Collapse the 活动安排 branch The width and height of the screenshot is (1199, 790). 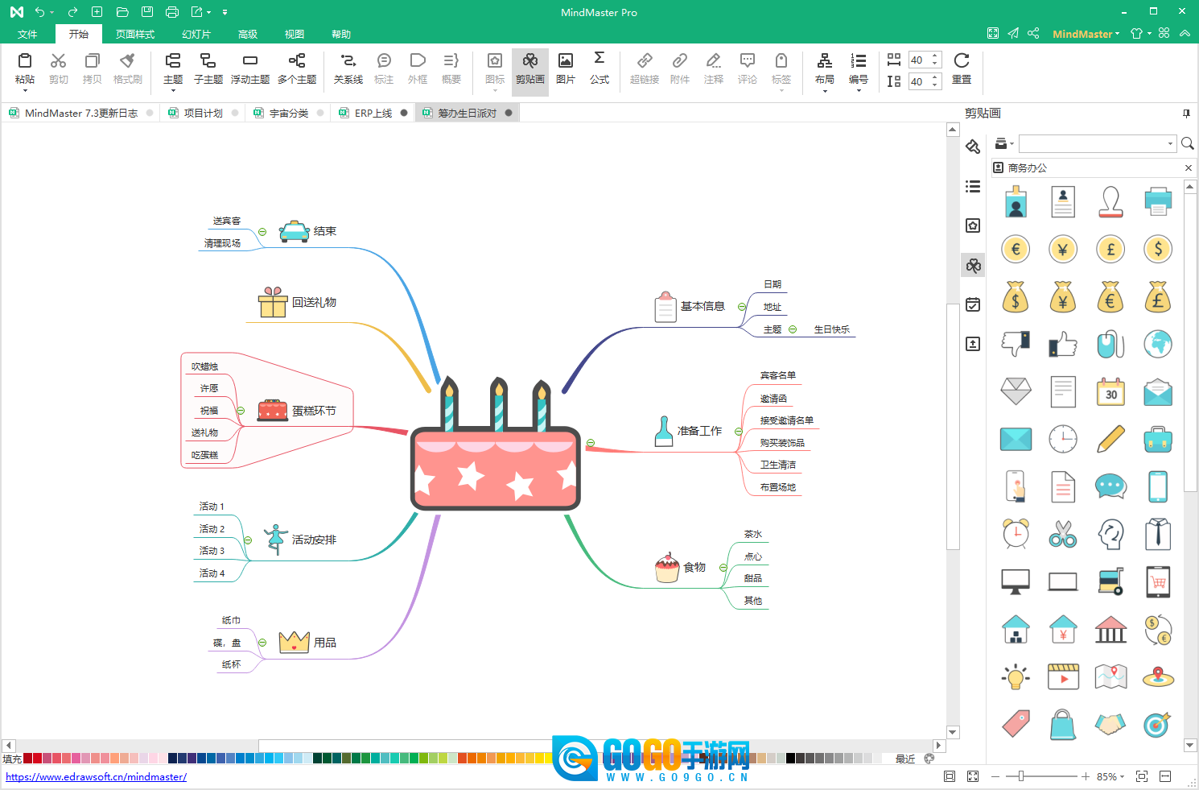[x=248, y=540]
